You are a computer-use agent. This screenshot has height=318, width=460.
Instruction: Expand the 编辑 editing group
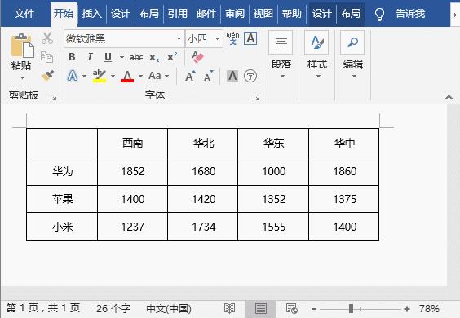(x=353, y=55)
